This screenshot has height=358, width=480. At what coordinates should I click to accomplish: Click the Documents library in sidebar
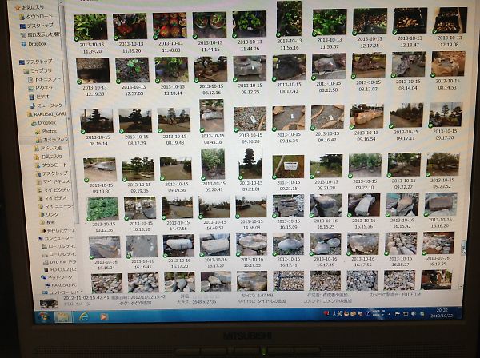(x=47, y=79)
